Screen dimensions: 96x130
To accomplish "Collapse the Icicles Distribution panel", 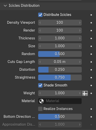I will (5, 6).
